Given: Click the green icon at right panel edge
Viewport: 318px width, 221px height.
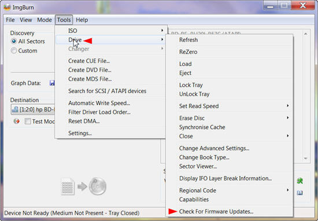Looking at the screenshot, I should pyautogui.click(x=299, y=181).
